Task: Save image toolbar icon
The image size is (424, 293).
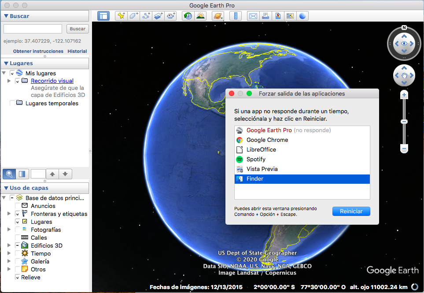Action: (x=278, y=16)
